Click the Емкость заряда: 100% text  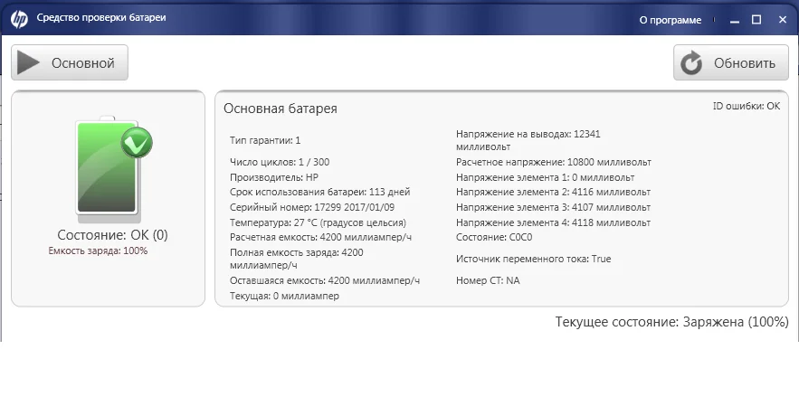[x=98, y=251]
